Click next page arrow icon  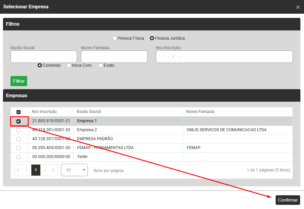(x=44, y=170)
